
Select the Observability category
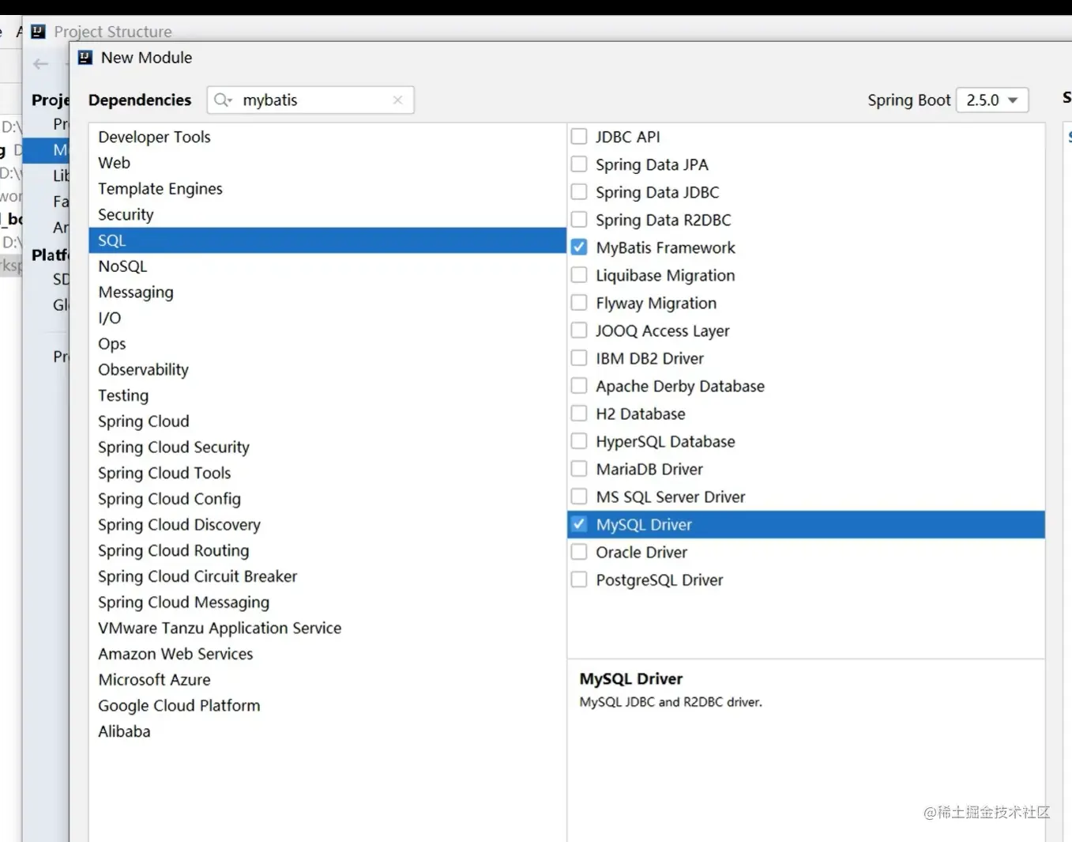328,370
